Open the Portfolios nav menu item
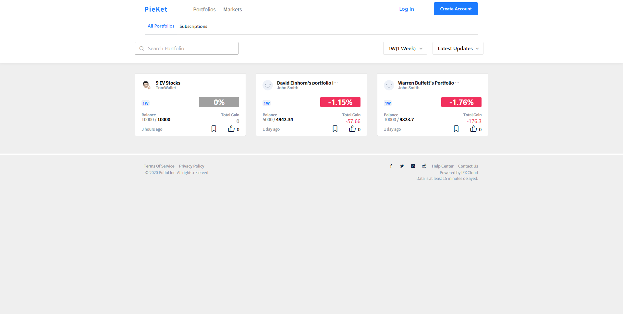 click(204, 9)
